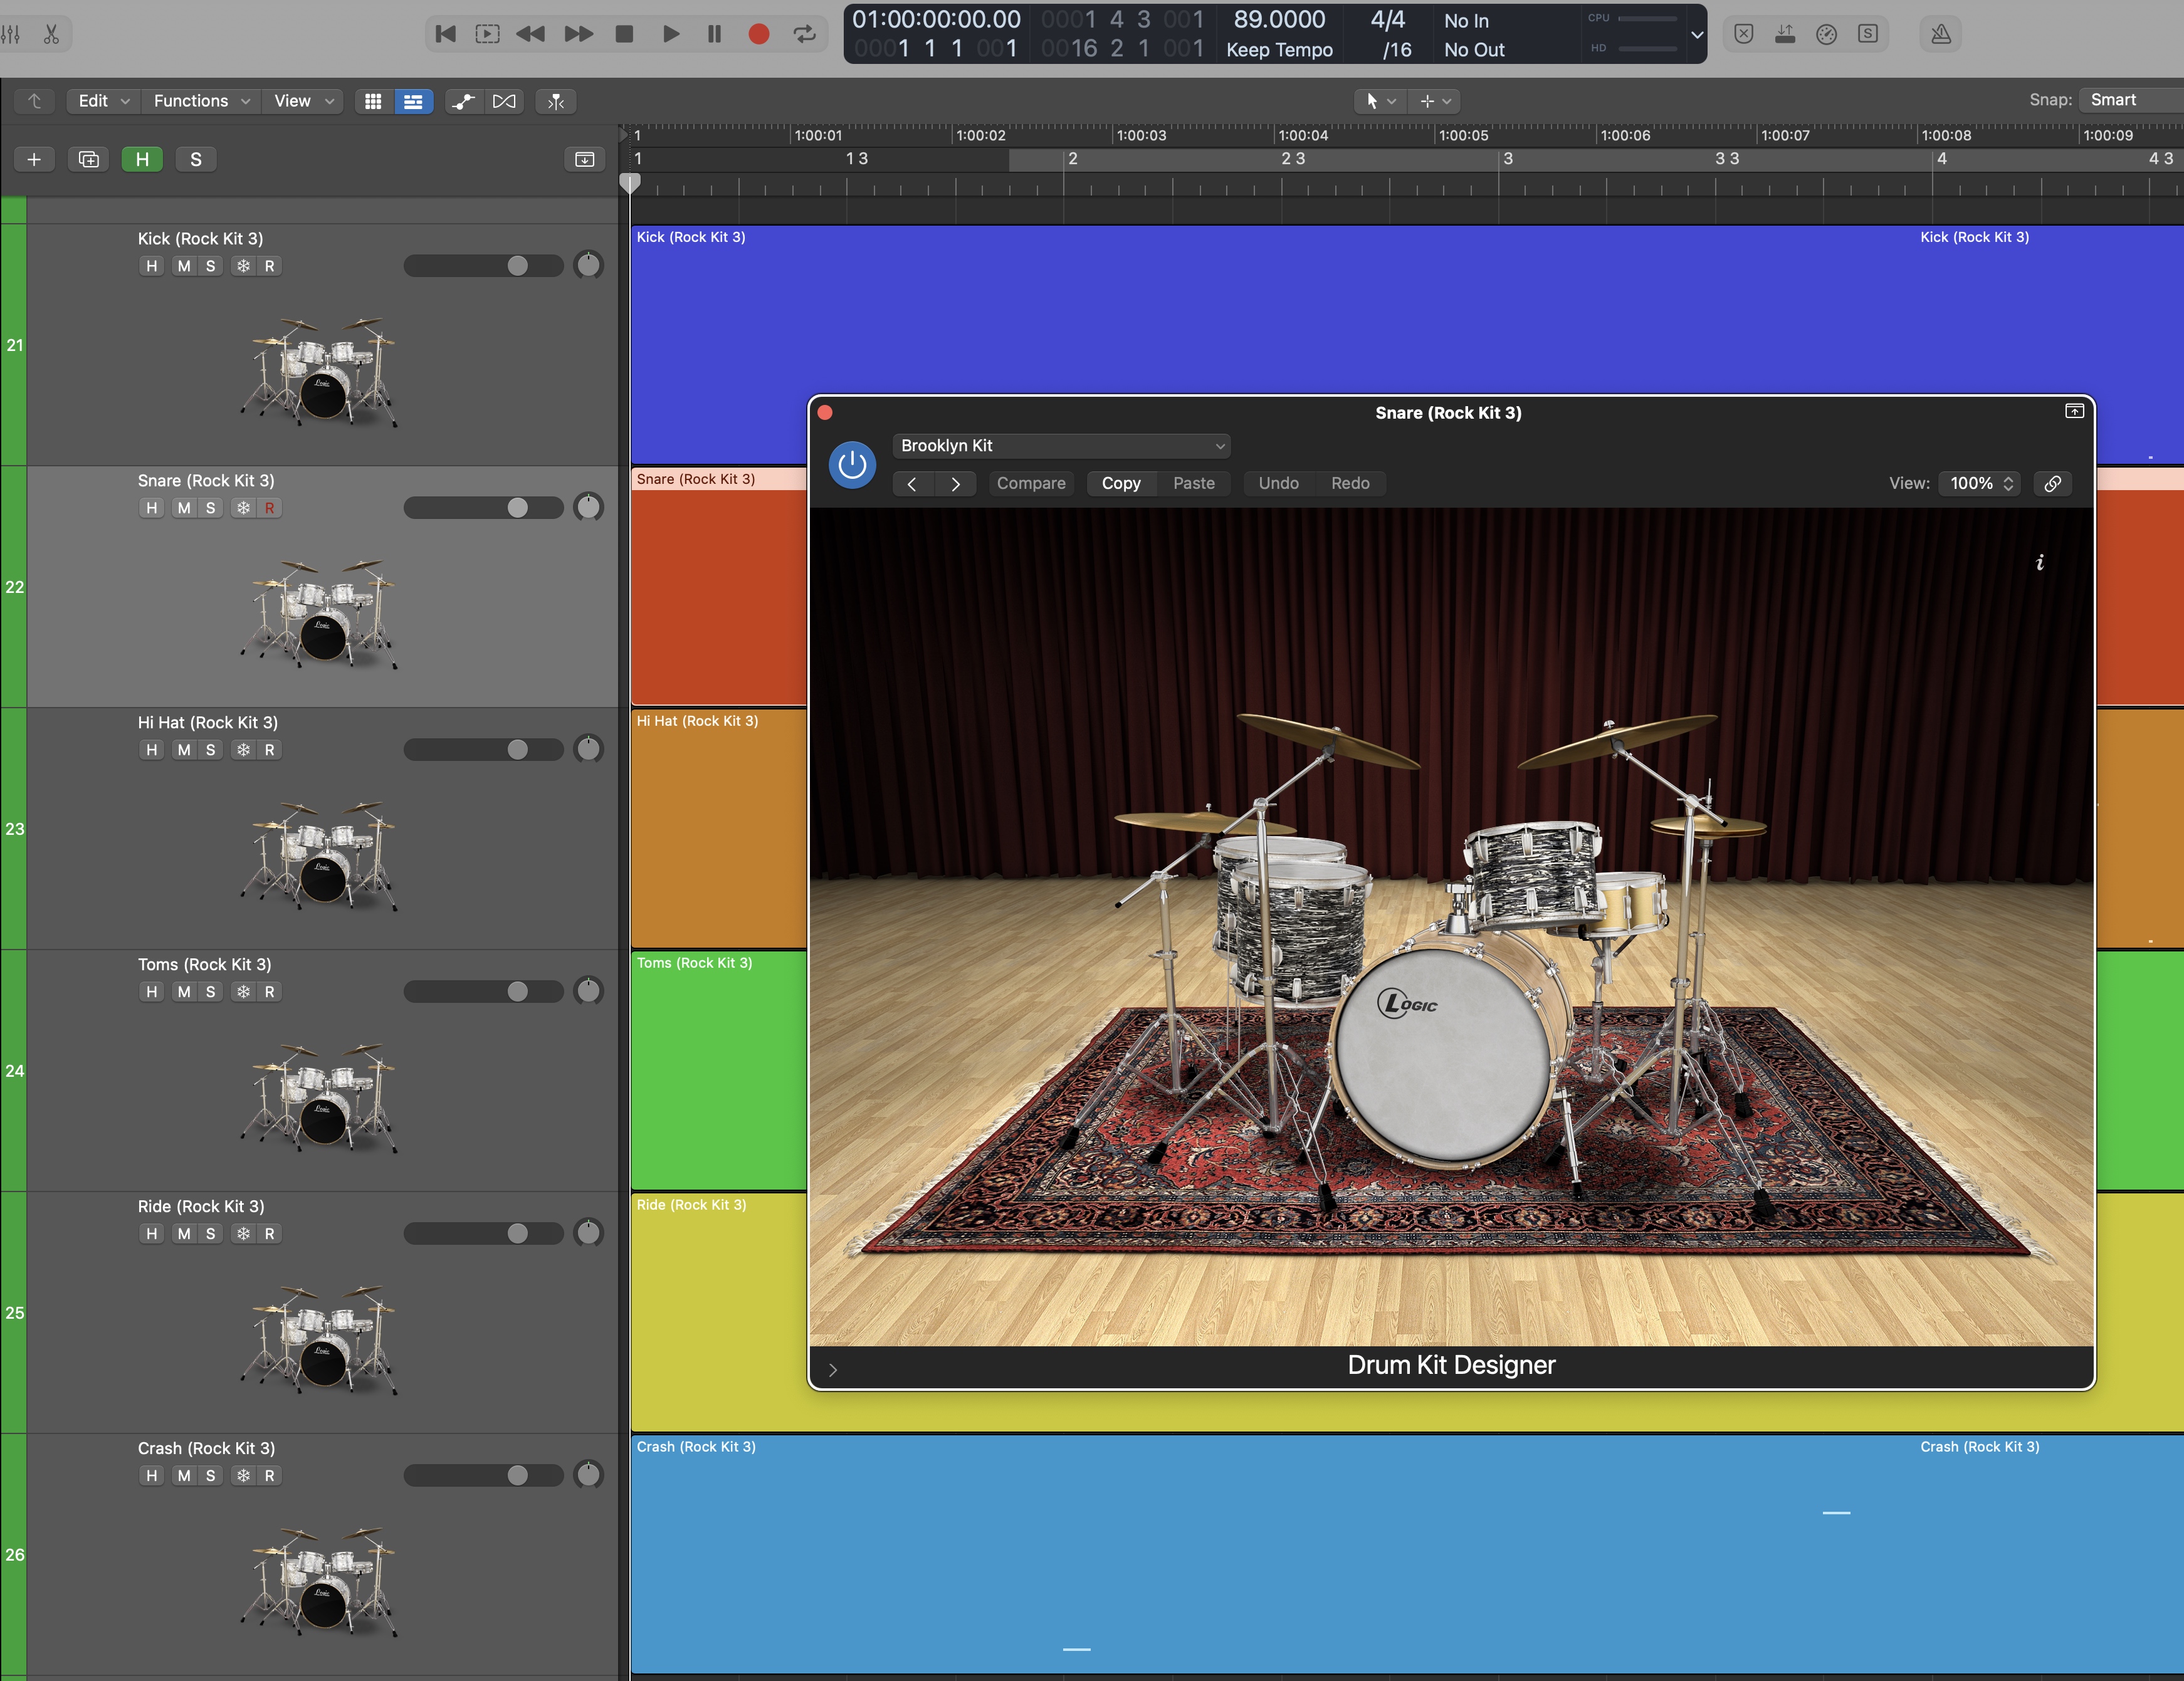The width and height of the screenshot is (2184, 1681).
Task: Click the scissors icon in the control bar
Action: (51, 34)
